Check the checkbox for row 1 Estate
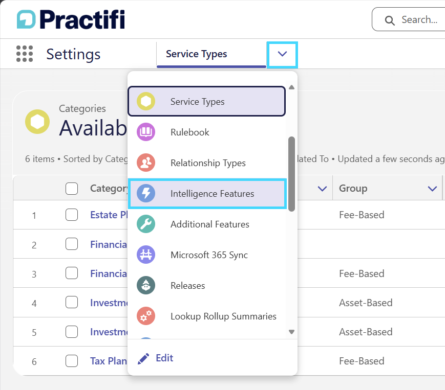Screen dimensions: 445x390 tap(72, 215)
